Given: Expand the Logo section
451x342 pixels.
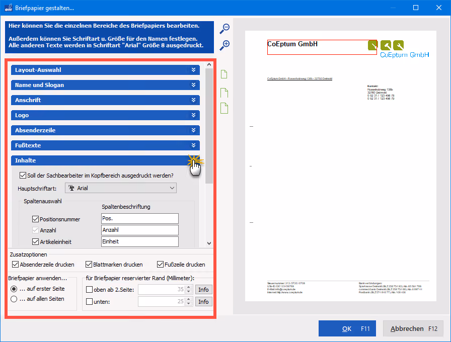Looking at the screenshot, I should click(105, 115).
